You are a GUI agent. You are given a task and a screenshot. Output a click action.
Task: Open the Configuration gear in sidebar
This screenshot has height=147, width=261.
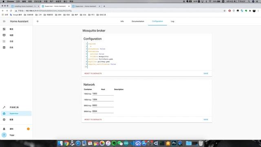(x=4, y=120)
